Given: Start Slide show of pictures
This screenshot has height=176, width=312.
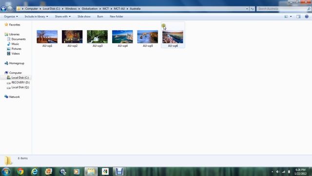Looking at the screenshot, I should [x=84, y=17].
